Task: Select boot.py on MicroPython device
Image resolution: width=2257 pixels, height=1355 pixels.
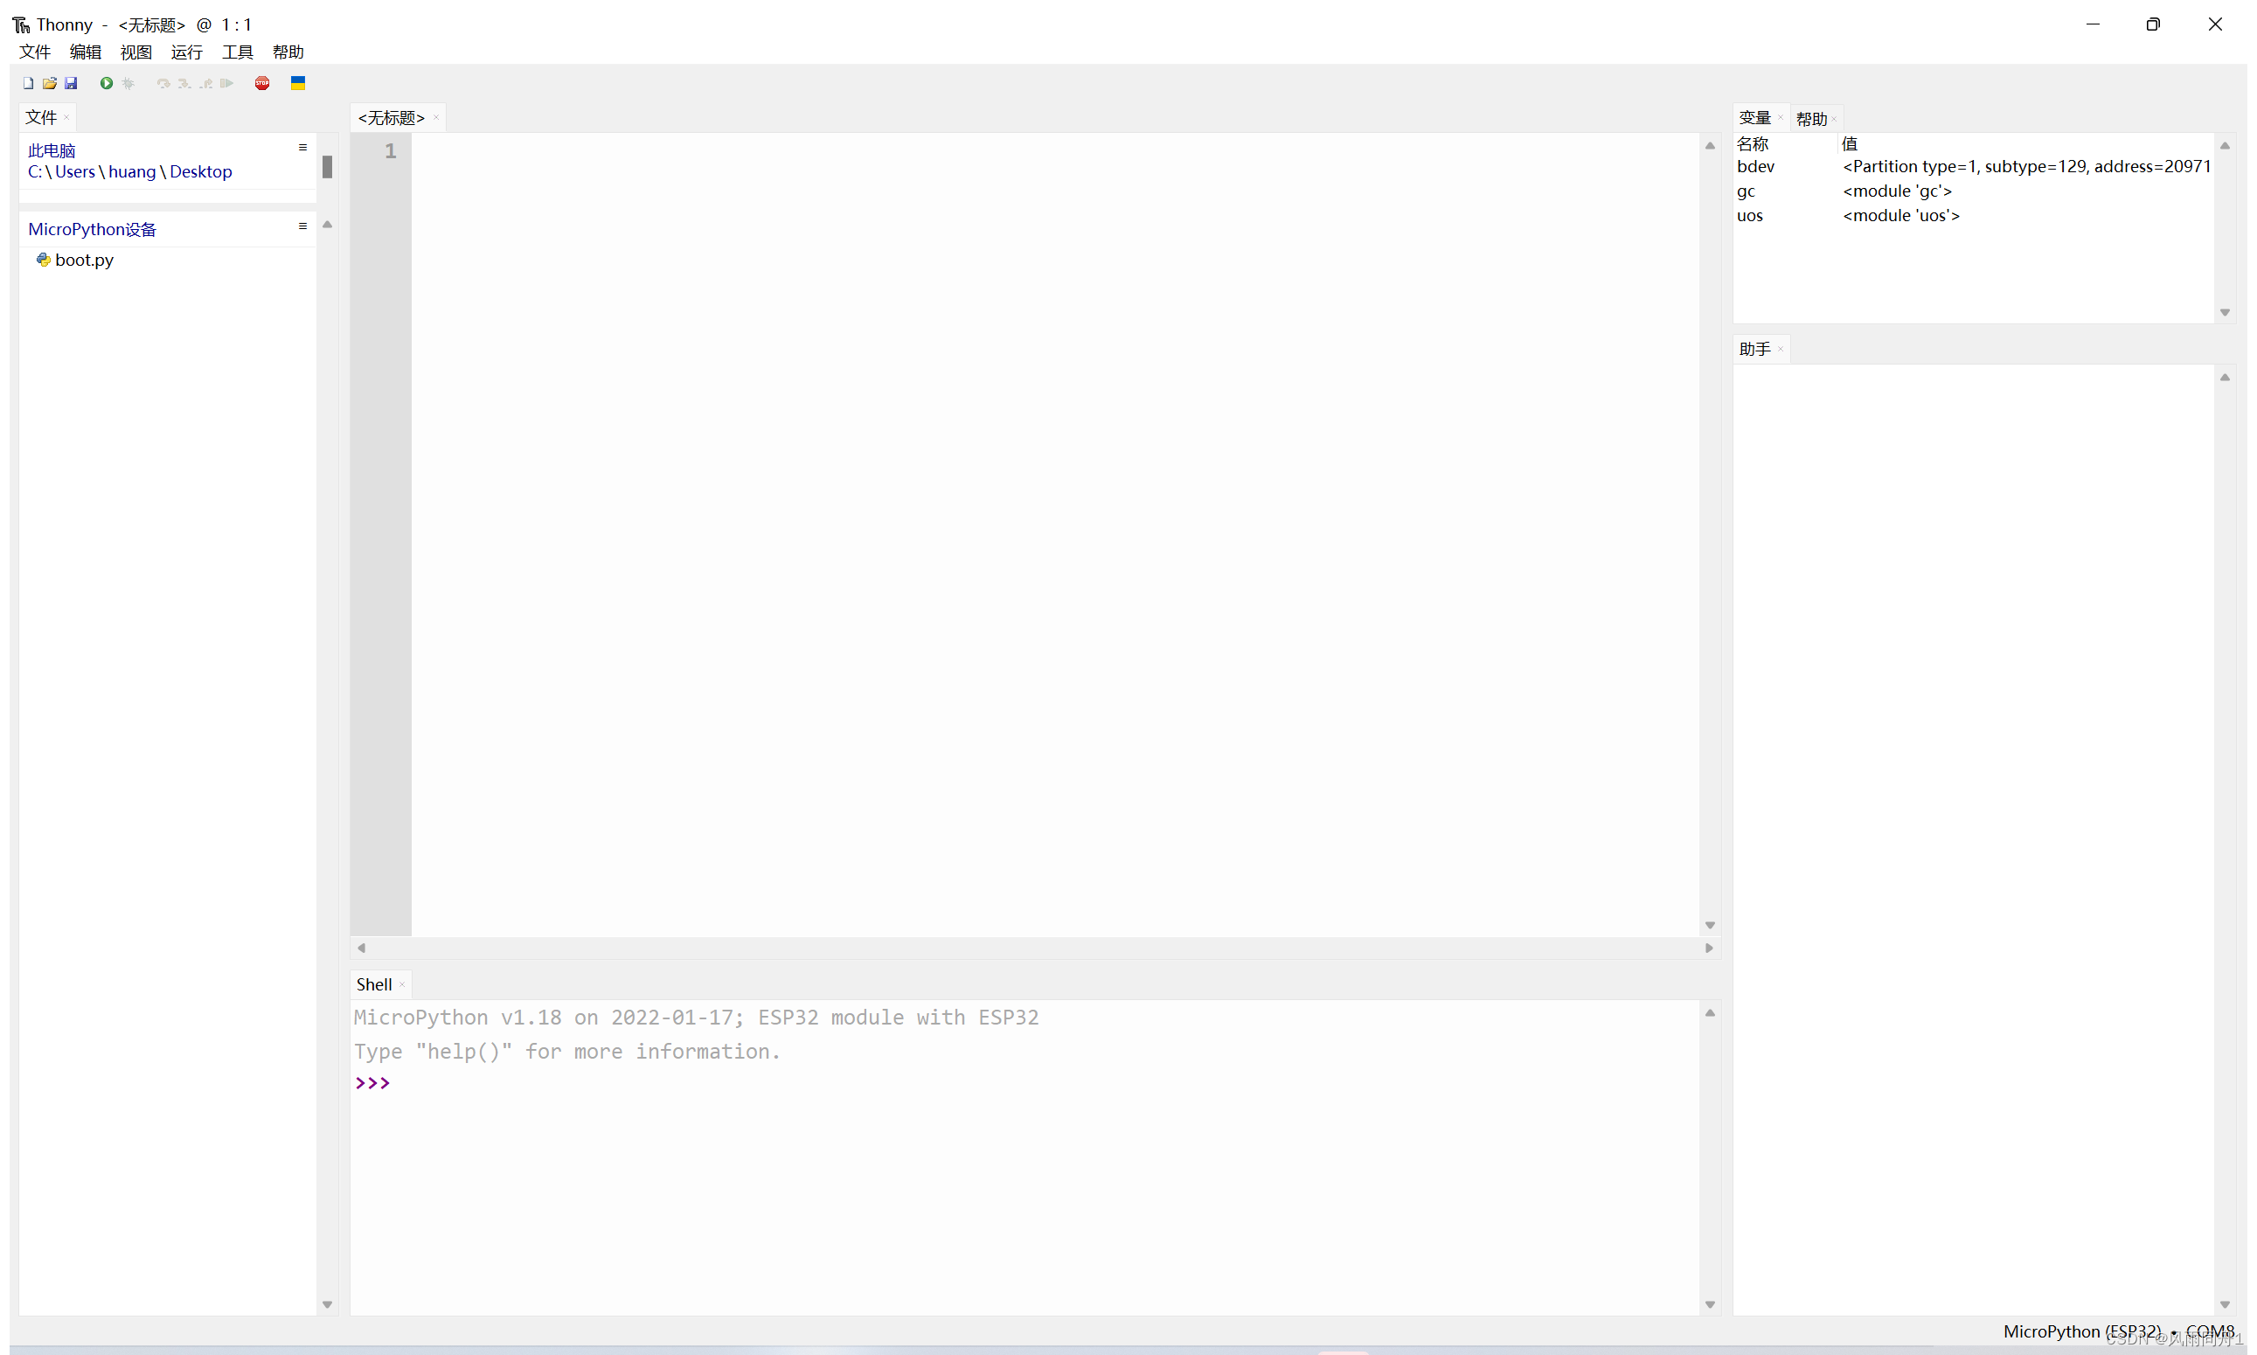Action: (x=82, y=260)
